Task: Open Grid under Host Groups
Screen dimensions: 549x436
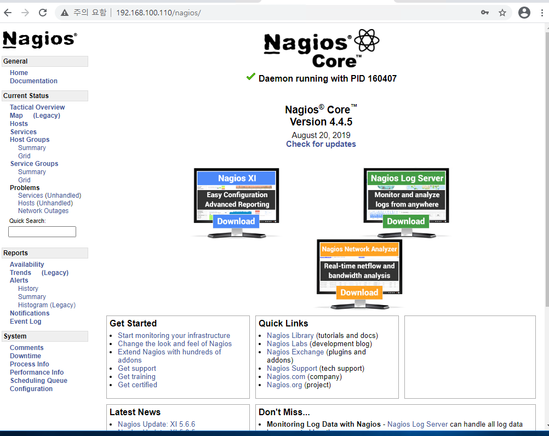Action: click(x=24, y=156)
